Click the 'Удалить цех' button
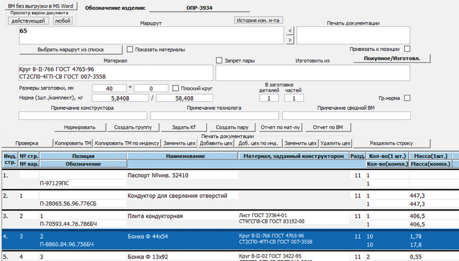Image resolution: width=459 pixels, height=261 pixels. pyautogui.click(x=336, y=143)
